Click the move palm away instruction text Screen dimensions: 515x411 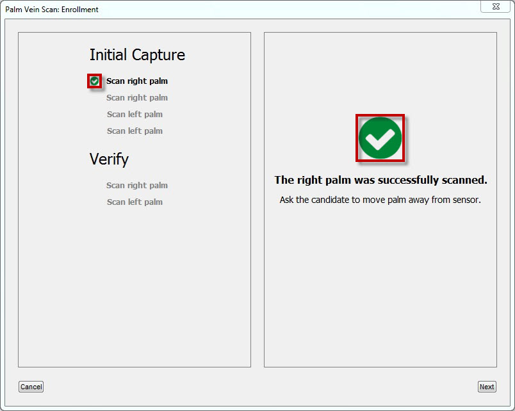[380, 200]
